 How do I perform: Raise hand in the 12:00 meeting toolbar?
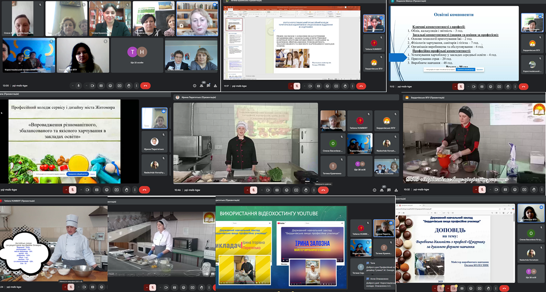129,86
